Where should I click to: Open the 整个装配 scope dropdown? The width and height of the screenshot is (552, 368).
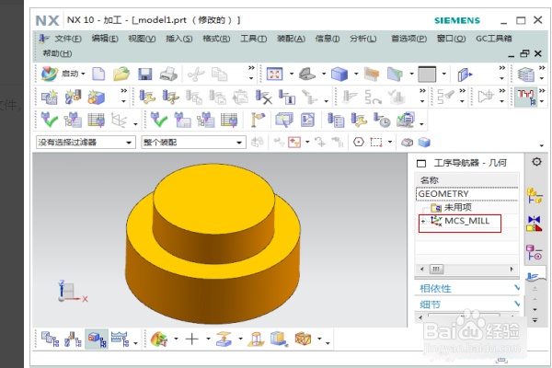[193, 143]
